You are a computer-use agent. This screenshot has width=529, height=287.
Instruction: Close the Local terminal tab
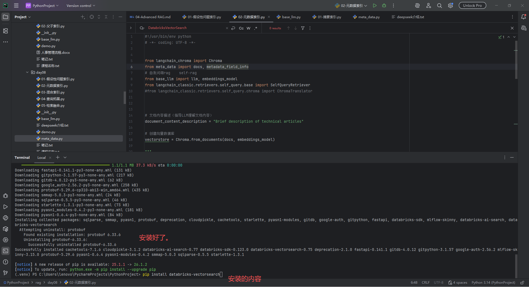pos(50,158)
